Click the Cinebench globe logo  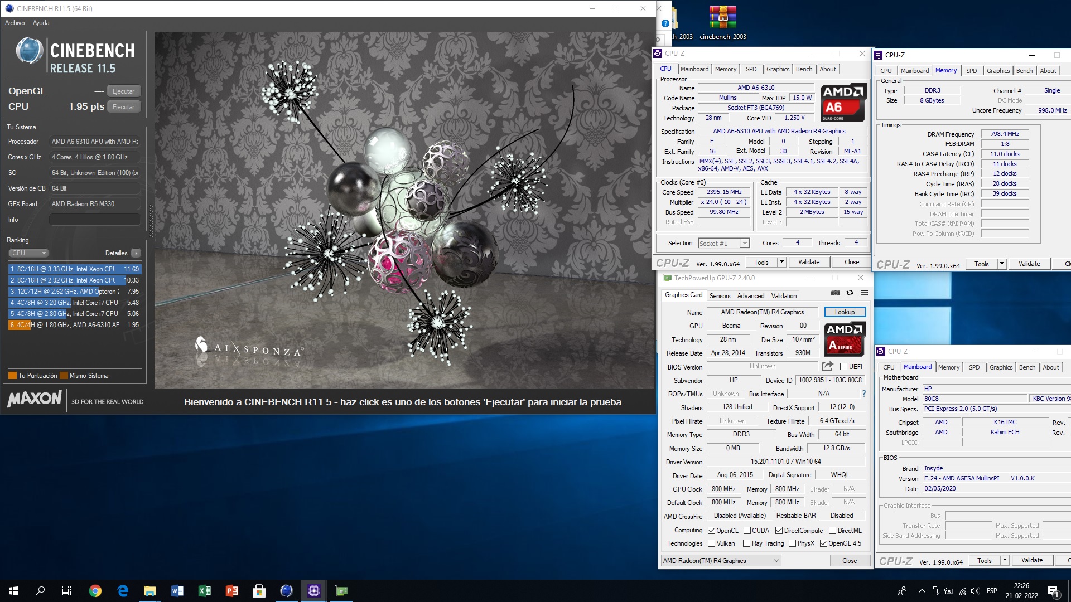pyautogui.click(x=29, y=51)
